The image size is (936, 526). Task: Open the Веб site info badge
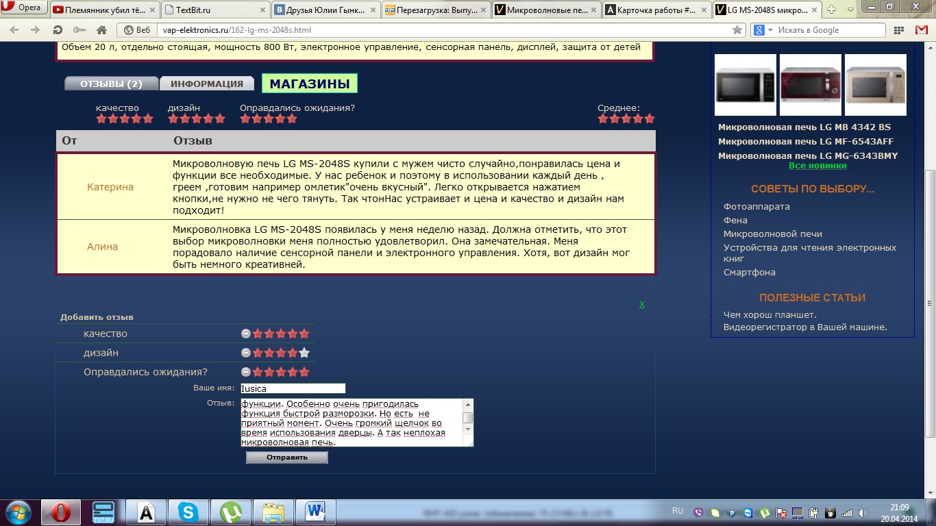[x=136, y=30]
